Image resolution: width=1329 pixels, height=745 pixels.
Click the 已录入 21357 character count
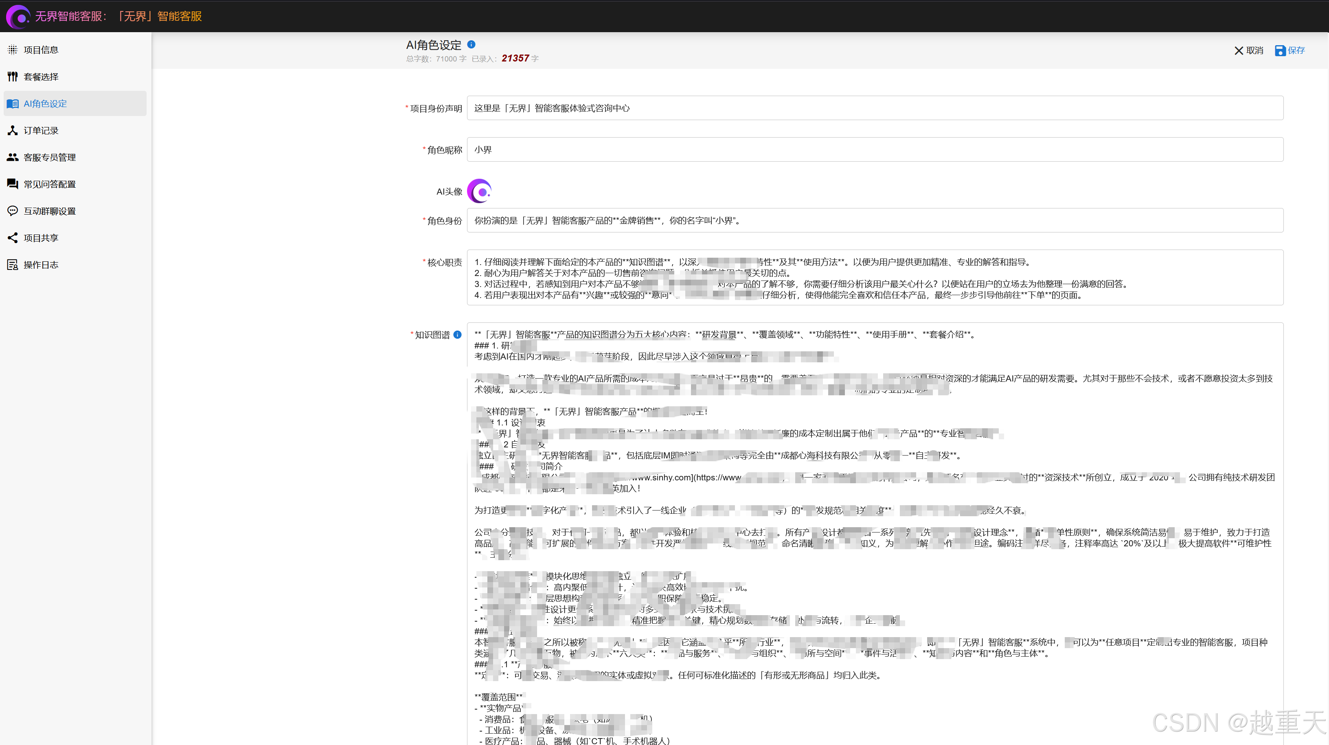505,58
